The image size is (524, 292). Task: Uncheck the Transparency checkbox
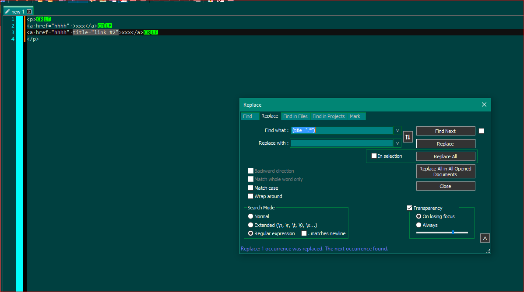click(x=409, y=208)
